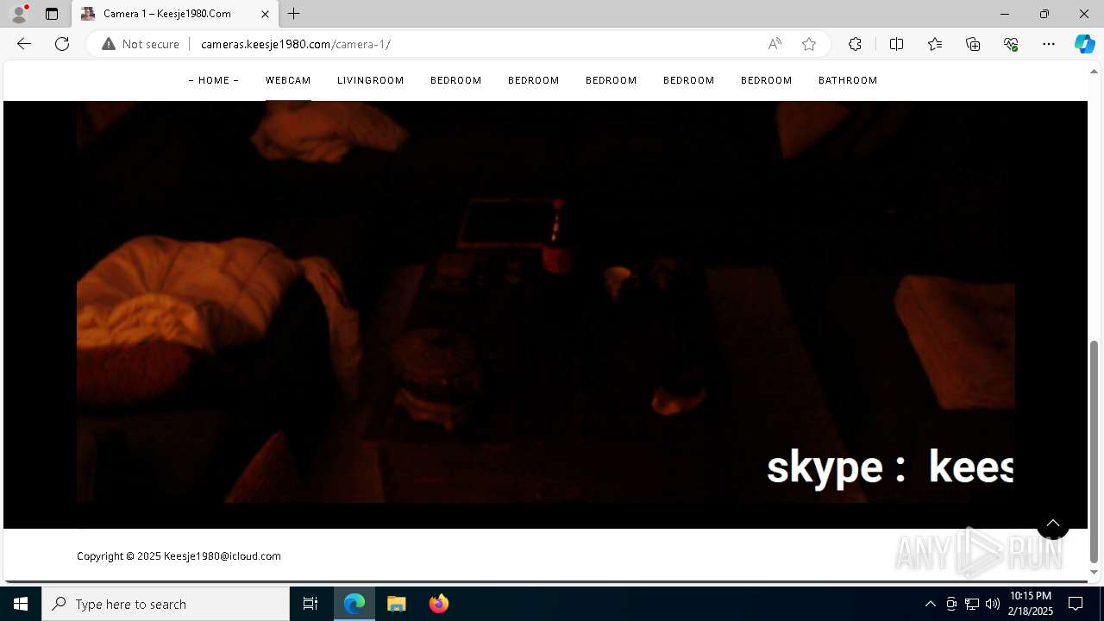Open Microsoft Edge from taskbar
Image resolution: width=1104 pixels, height=621 pixels.
click(x=354, y=604)
